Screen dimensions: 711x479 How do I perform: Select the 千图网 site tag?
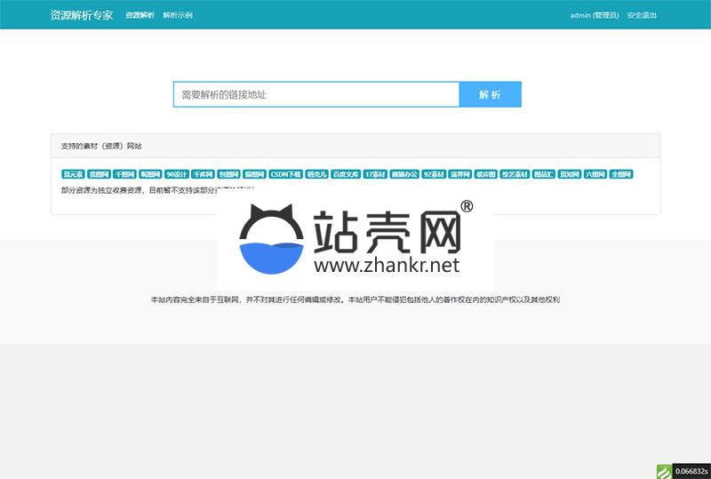tap(124, 174)
